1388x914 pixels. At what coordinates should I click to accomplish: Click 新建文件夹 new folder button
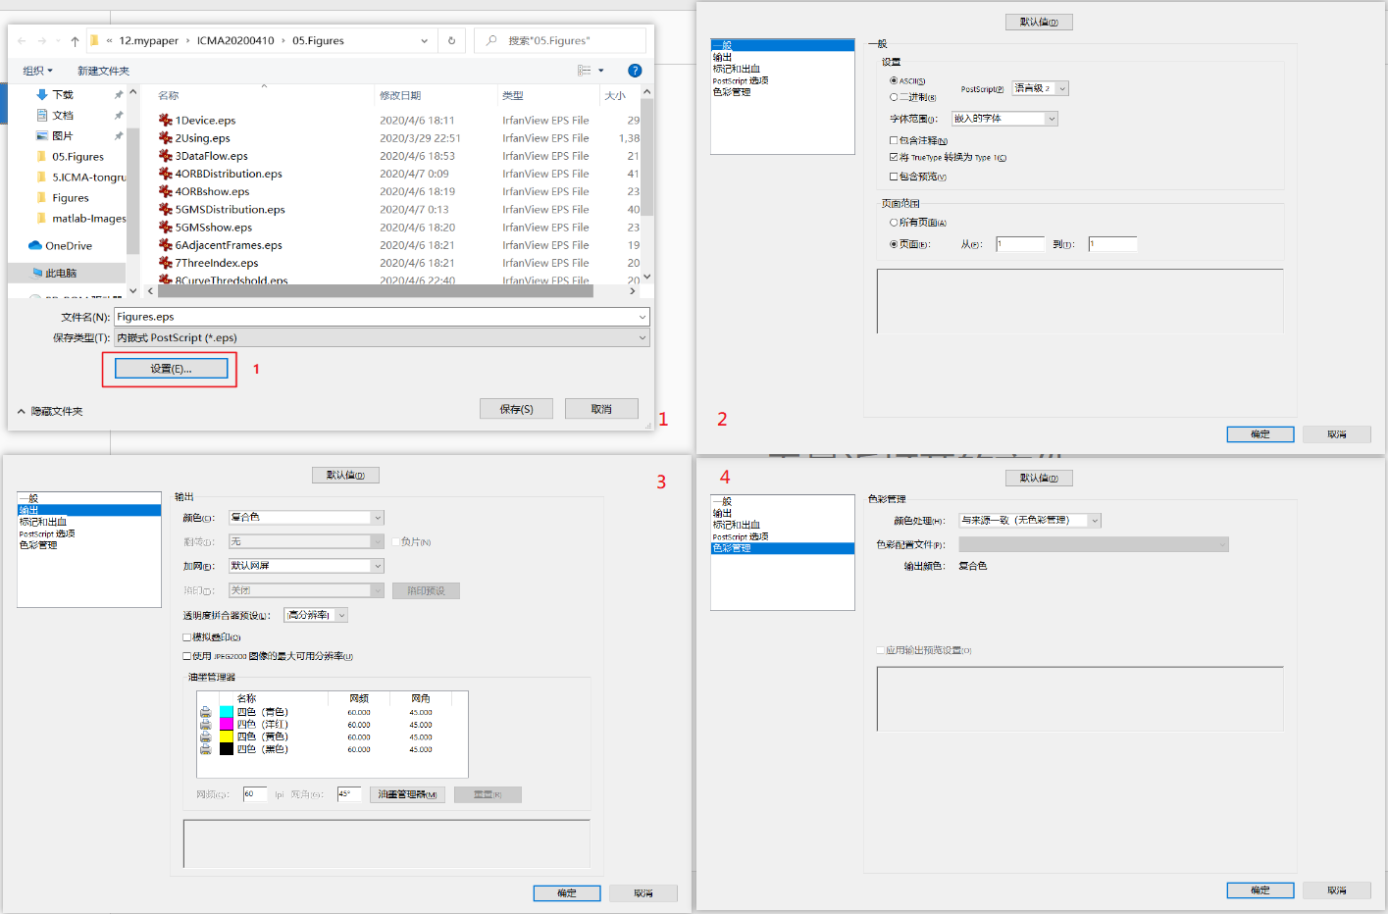click(103, 71)
